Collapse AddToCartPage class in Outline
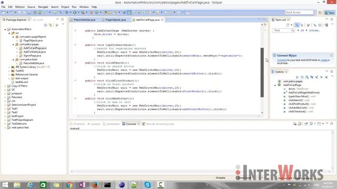Image resolution: width=337 pixels, height=189 pixels. tap(275, 85)
